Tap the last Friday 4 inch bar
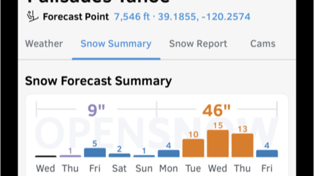The height and width of the screenshot is (176, 314). coord(267,154)
